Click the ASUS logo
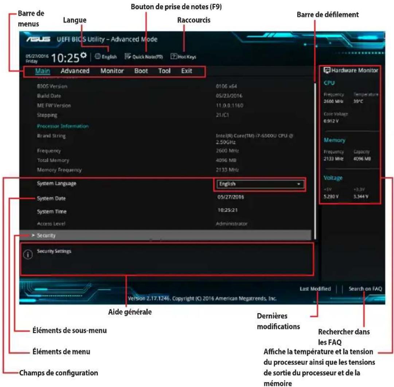The image size is (394, 387). click(x=38, y=39)
